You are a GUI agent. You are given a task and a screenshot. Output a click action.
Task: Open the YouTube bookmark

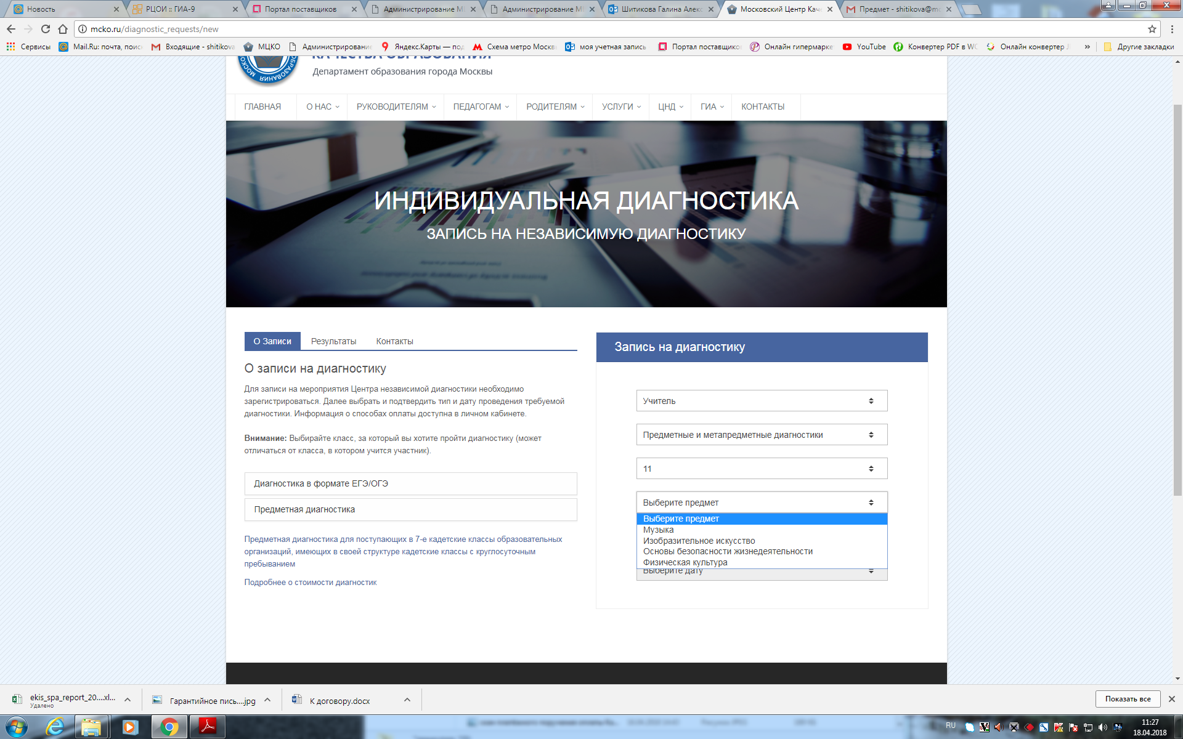(x=864, y=47)
